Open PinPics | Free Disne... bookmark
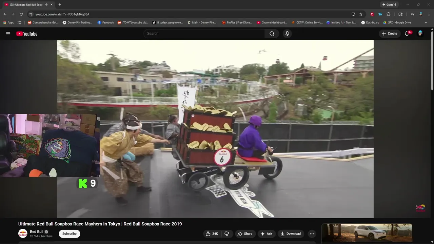This screenshot has height=244, width=434. 237,23
